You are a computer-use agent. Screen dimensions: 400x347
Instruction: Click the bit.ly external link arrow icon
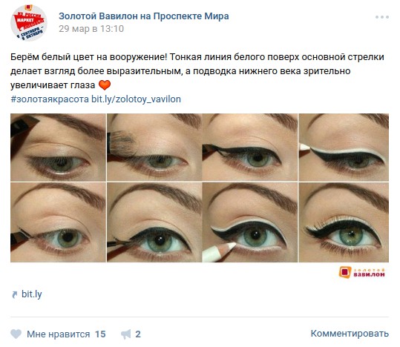click(x=15, y=294)
